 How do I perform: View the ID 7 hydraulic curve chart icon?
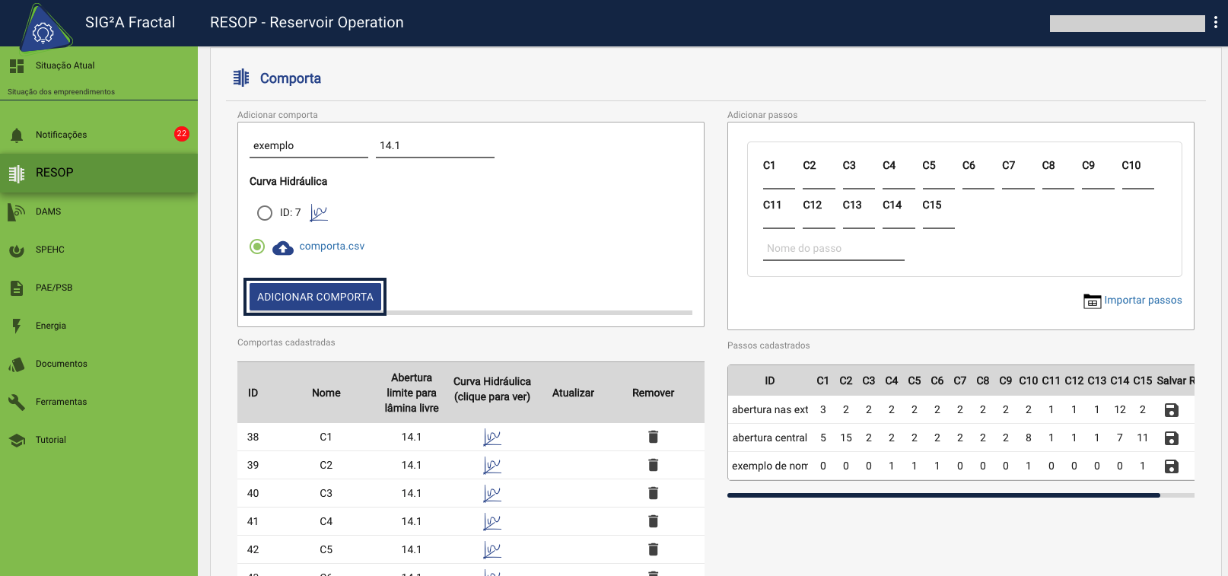click(x=319, y=213)
